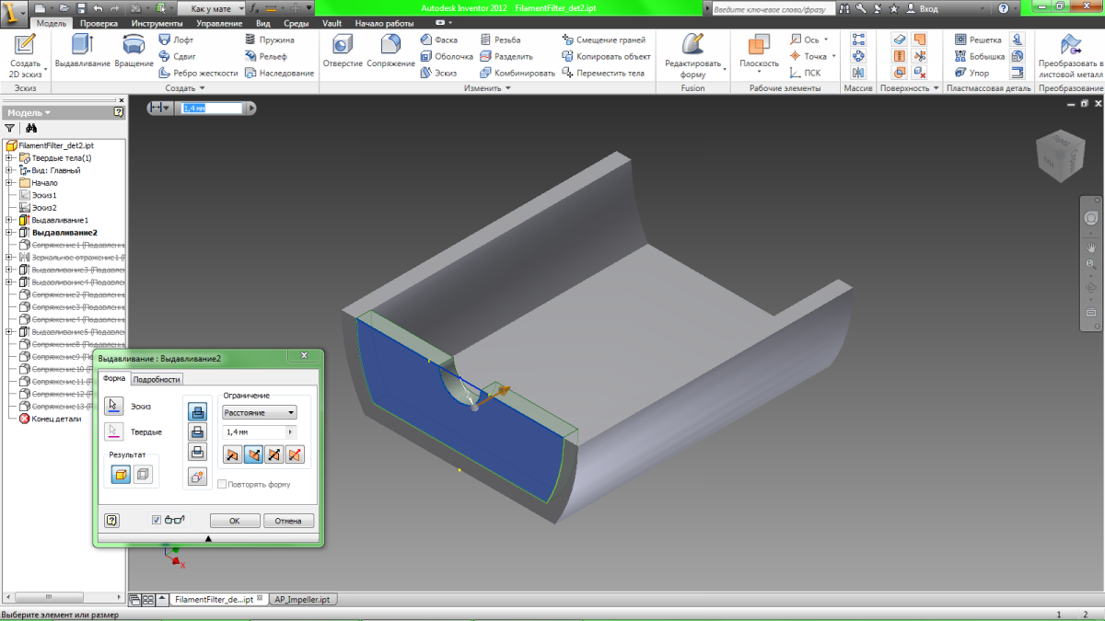This screenshot has height=621, width=1105.
Task: Enable the Повторять форму checkbox
Action: [x=222, y=484]
